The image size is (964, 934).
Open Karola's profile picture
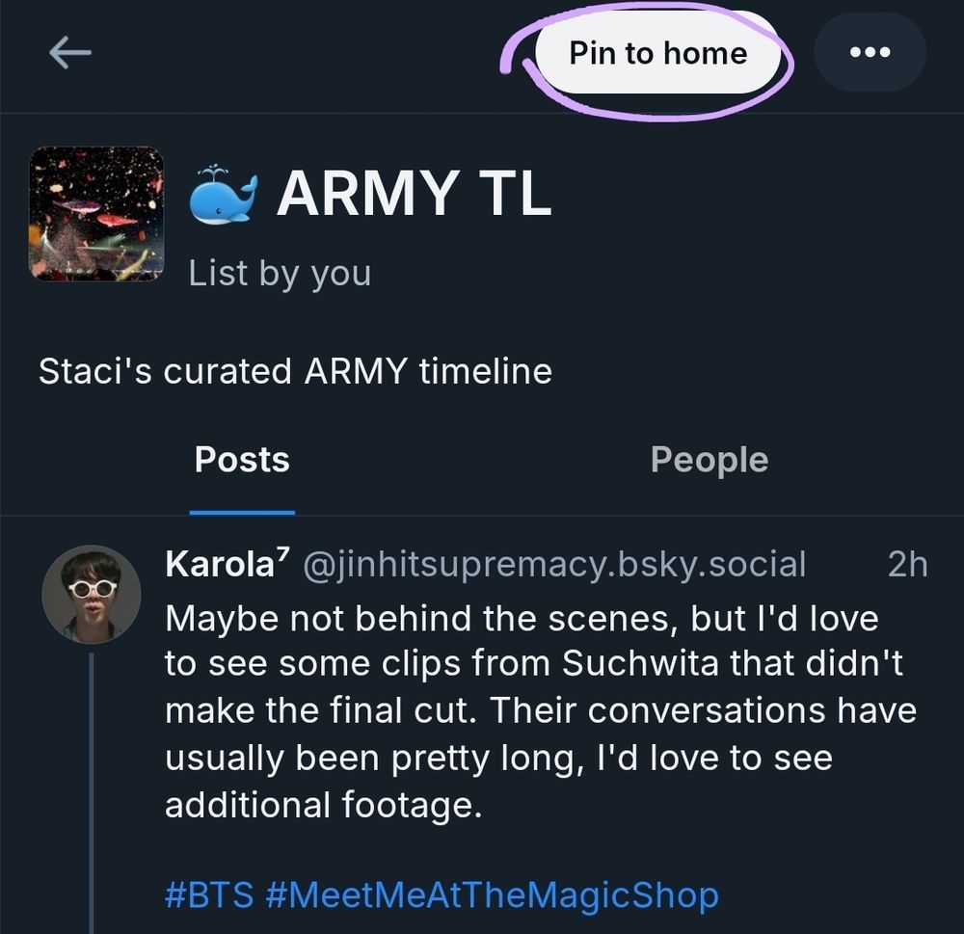coord(92,594)
